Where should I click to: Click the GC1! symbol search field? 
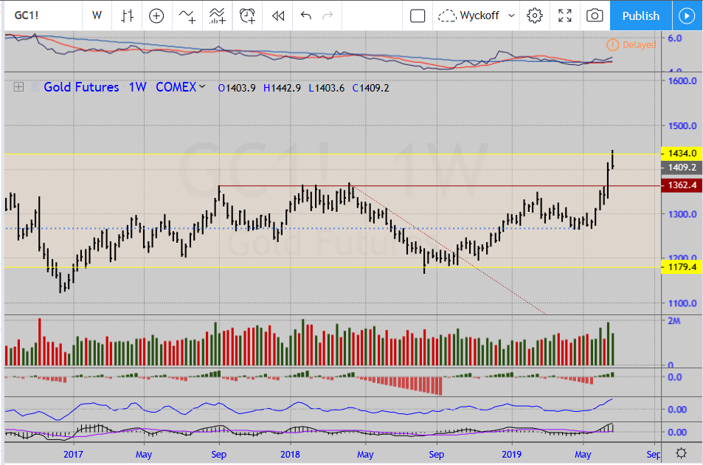pos(37,15)
